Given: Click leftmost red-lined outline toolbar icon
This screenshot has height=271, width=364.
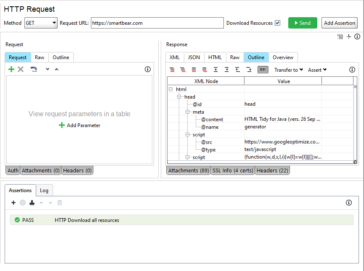Looking at the screenshot, I should point(172,70).
